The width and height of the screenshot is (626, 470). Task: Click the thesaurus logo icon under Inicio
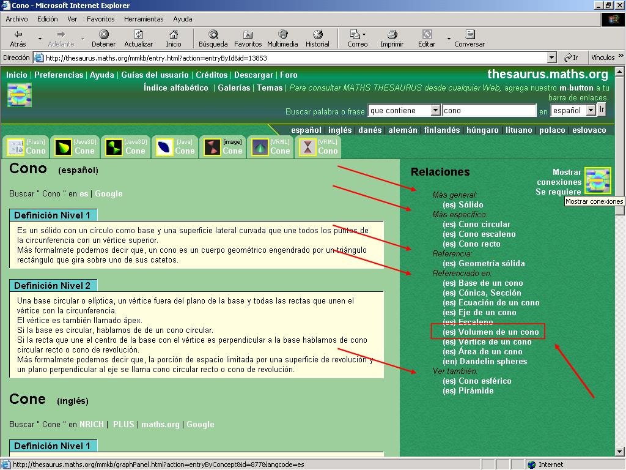click(x=19, y=95)
